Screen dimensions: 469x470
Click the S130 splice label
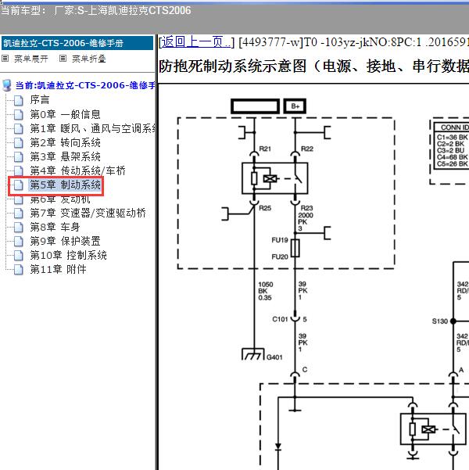click(x=439, y=321)
